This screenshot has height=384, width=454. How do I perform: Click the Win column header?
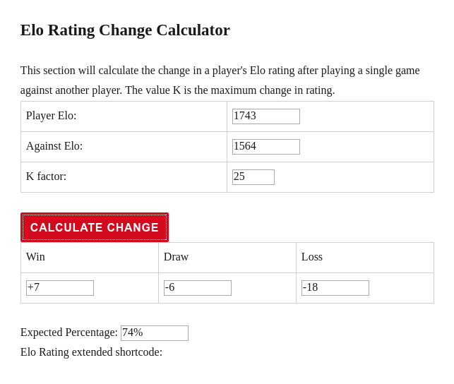(35, 257)
